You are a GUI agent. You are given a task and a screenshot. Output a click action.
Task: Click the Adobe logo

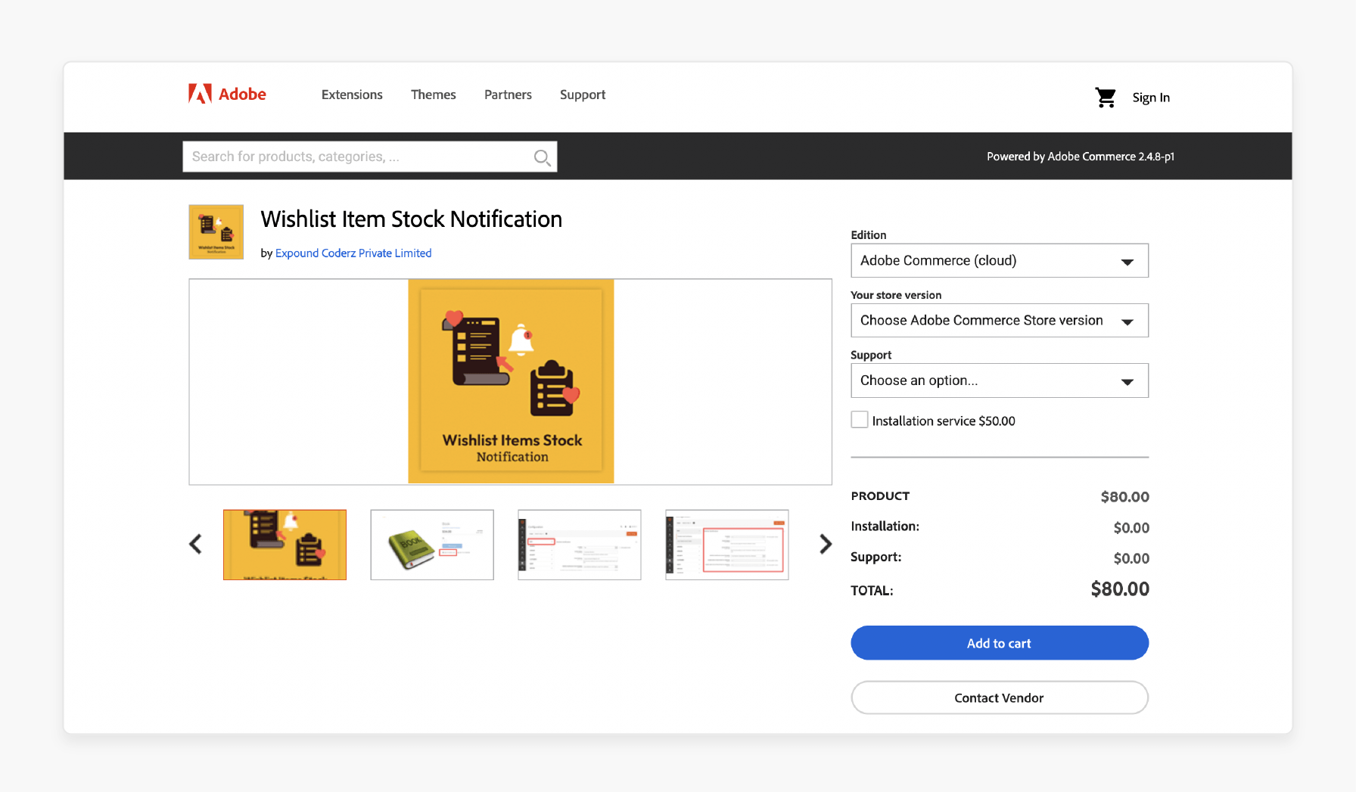point(227,94)
